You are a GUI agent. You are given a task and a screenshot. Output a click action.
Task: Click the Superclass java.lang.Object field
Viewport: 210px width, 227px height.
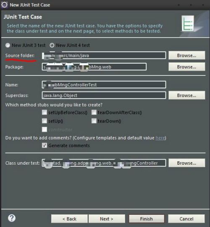[x=104, y=95]
